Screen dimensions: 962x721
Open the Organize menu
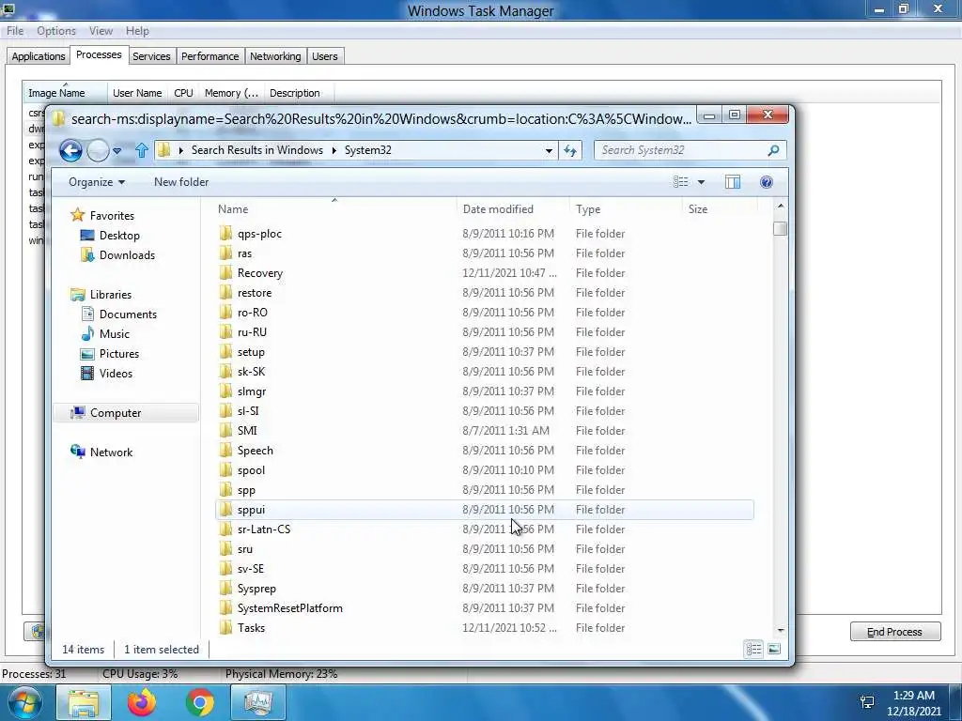pyautogui.click(x=97, y=182)
